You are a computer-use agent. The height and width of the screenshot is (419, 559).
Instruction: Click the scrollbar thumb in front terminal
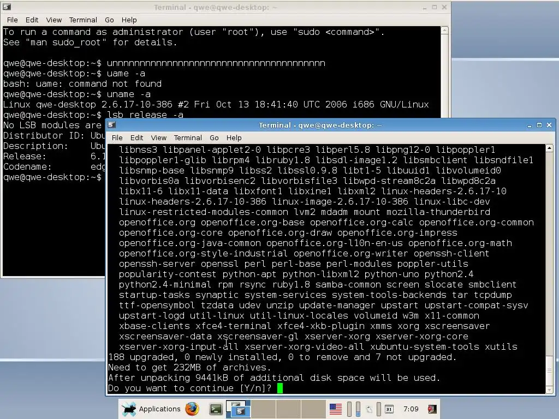pos(549,371)
